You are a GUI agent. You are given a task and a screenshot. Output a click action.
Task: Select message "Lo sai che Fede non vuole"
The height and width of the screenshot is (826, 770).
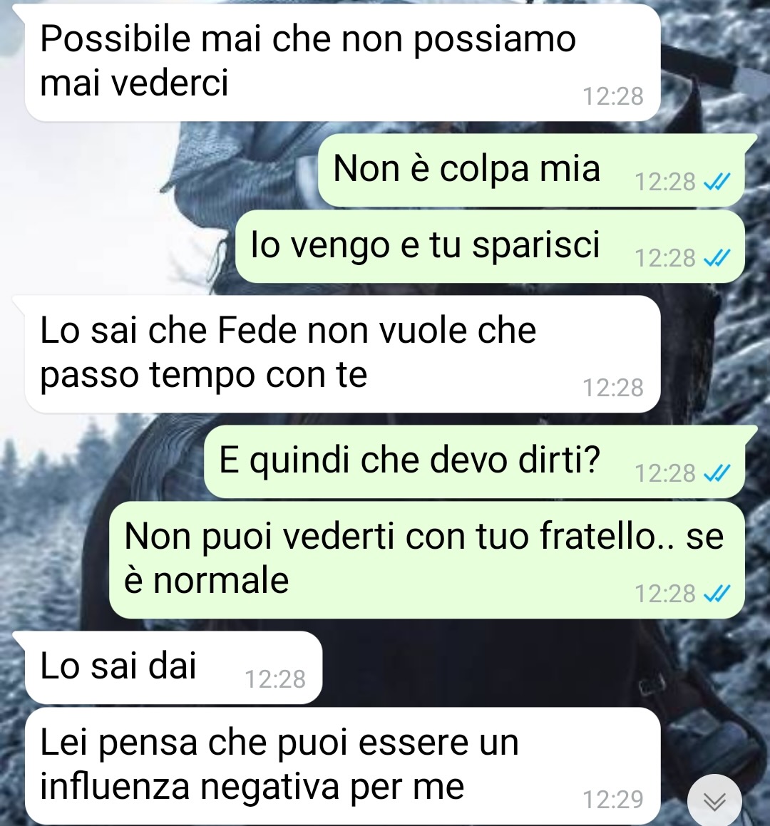(342, 354)
